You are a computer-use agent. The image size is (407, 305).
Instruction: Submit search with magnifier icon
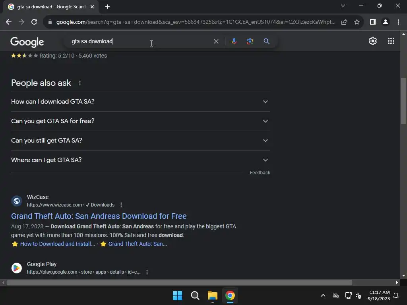[266, 41]
